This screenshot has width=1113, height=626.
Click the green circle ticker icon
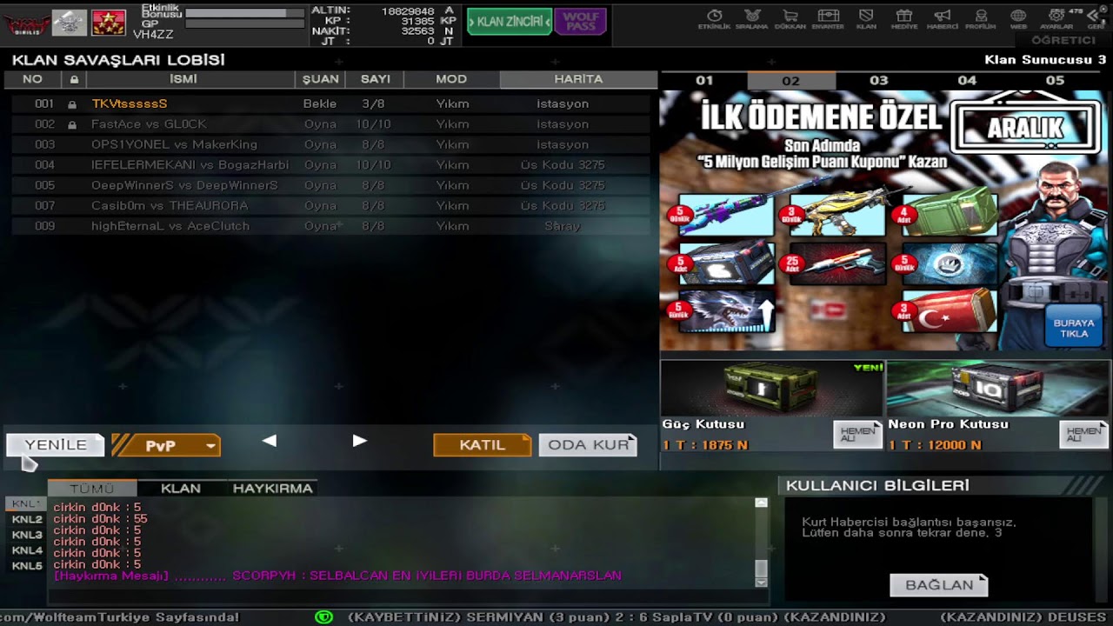point(323,616)
